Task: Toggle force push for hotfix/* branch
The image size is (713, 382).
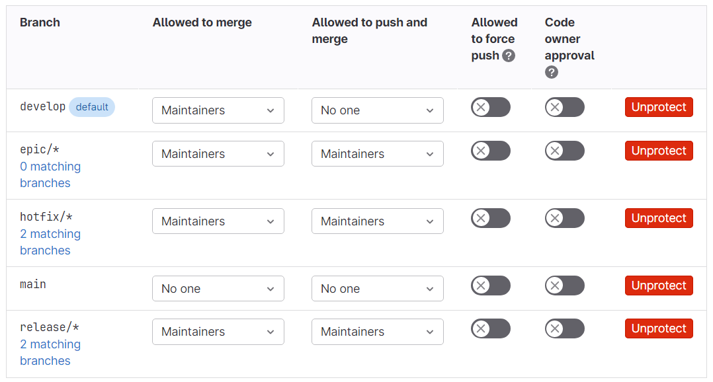Action: pos(491,218)
